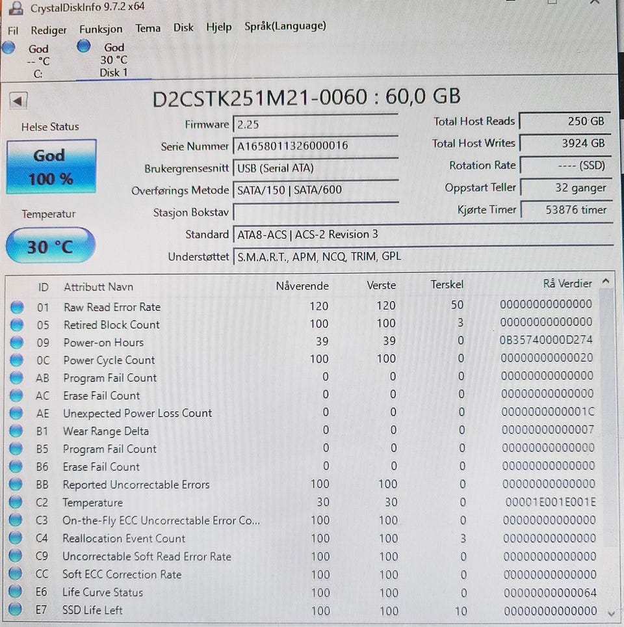Click status orb for Reported Uncorrectable Errors
The image size is (624, 627).
point(16,485)
